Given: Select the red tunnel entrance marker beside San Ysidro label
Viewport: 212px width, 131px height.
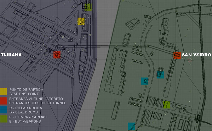Looking at the screenshot, I should [177, 55].
